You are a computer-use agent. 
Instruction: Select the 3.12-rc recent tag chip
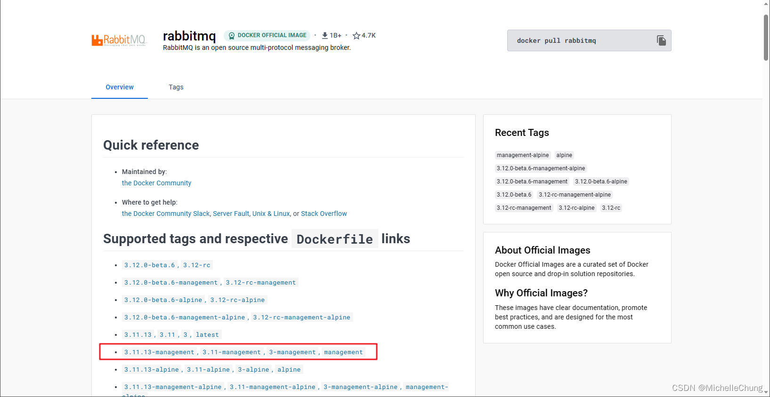point(611,208)
